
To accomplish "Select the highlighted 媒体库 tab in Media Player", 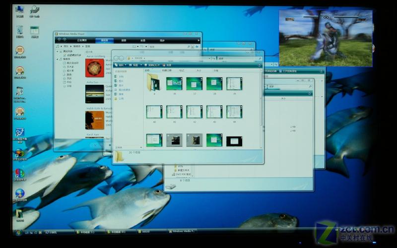I will [x=104, y=40].
